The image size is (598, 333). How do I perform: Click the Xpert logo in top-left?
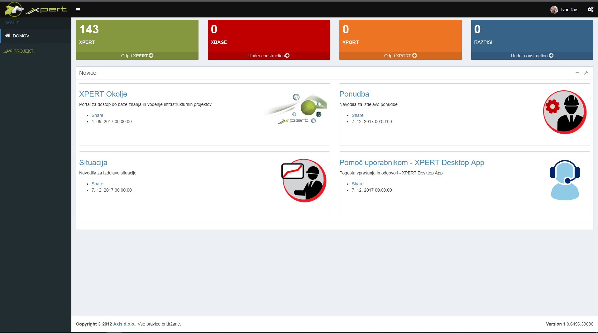coord(36,9)
